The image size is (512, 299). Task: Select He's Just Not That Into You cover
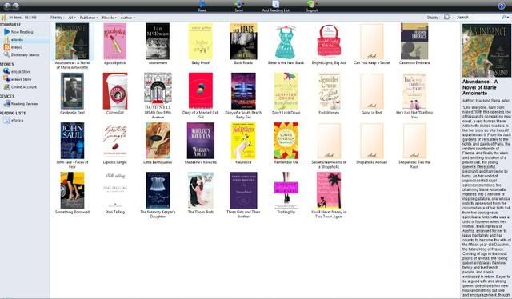[x=414, y=91]
